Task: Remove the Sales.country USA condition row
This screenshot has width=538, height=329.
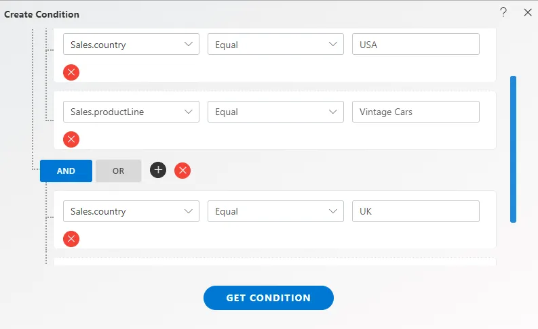Action: pyautogui.click(x=71, y=72)
